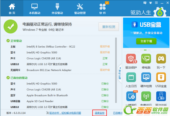Click 驱动升级 for 显卡 Intel HD Graphics 5000
Image resolution: width=170 pixels, height=116 pixels.
pyautogui.click(x=105, y=52)
